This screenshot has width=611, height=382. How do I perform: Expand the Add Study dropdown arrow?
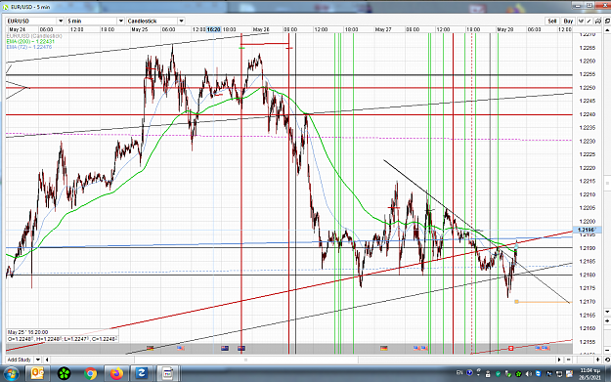click(x=38, y=360)
